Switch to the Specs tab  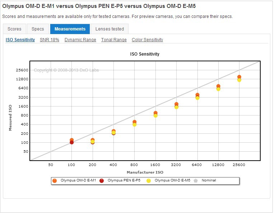tap(38, 29)
